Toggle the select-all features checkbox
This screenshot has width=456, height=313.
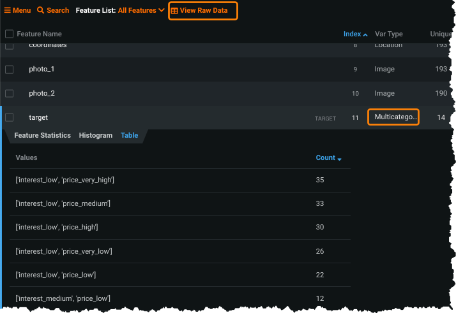(9, 34)
